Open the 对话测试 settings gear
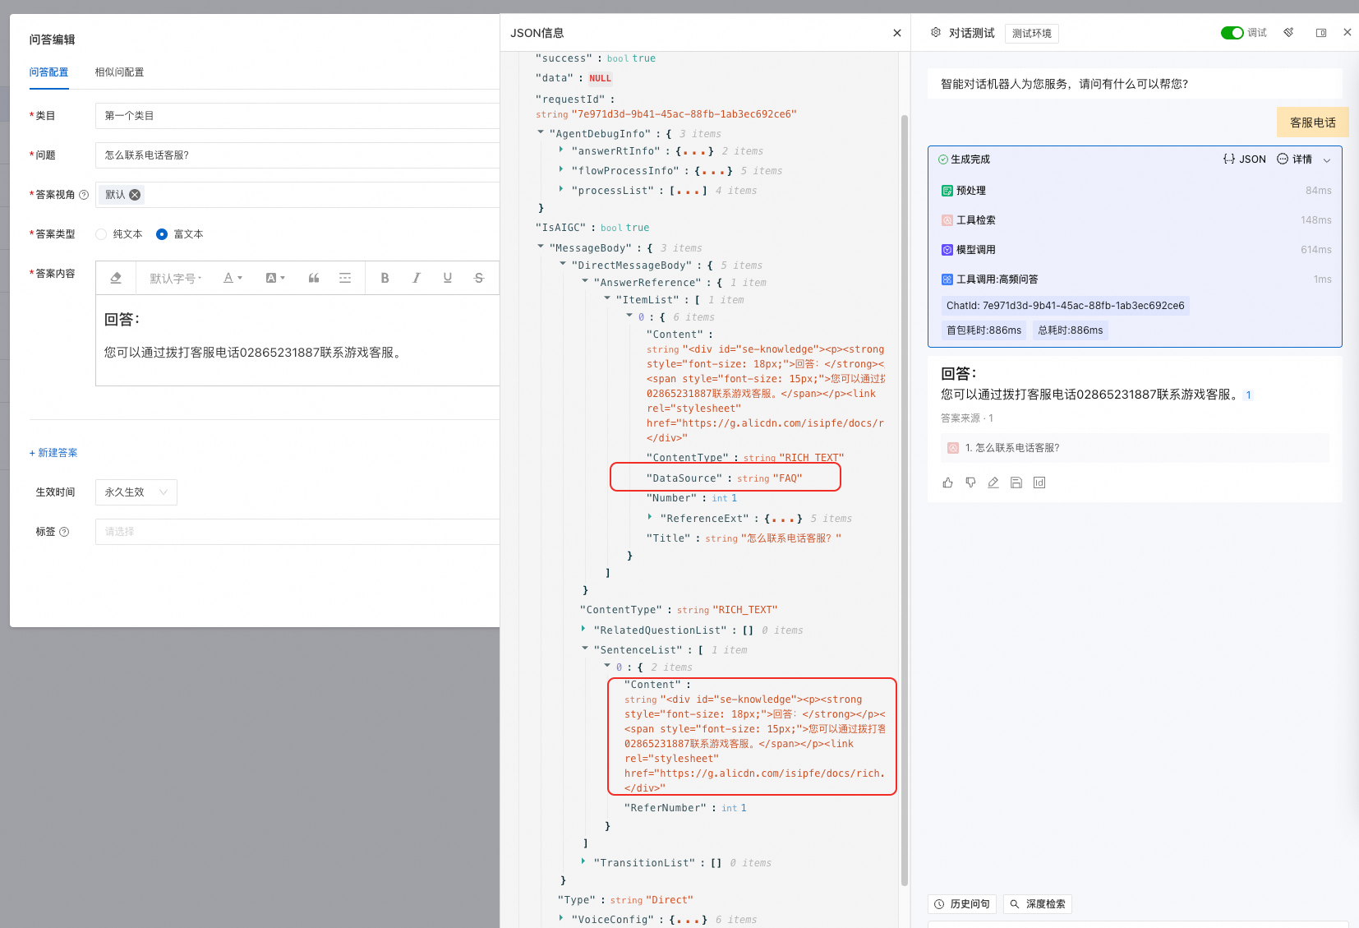The image size is (1359, 928). pyautogui.click(x=936, y=33)
